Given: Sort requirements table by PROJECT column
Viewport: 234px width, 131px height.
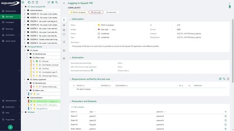Looking at the screenshot, I should click(x=80, y=86).
